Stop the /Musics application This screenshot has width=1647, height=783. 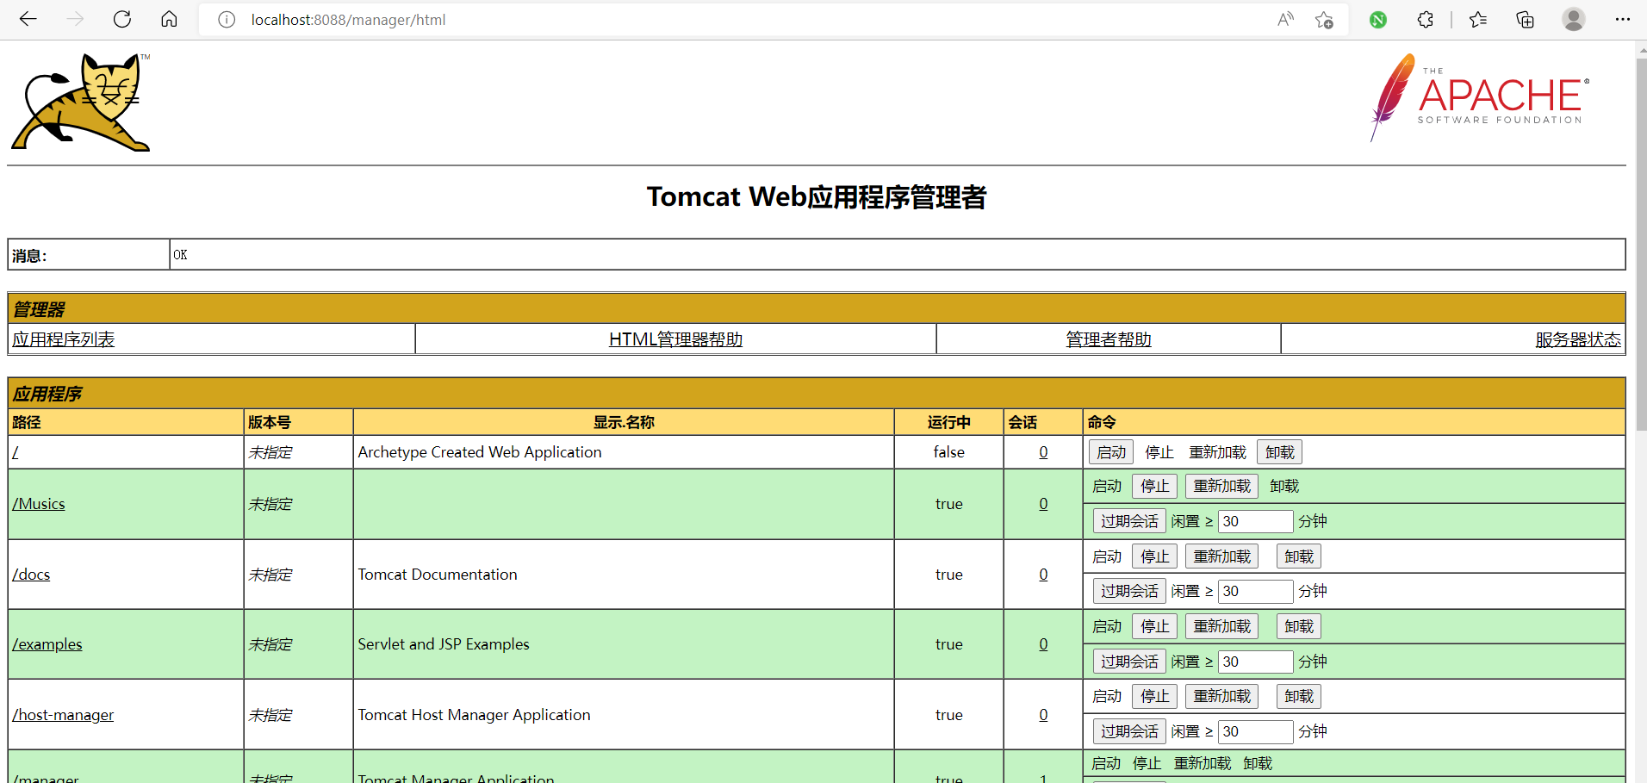[1154, 486]
